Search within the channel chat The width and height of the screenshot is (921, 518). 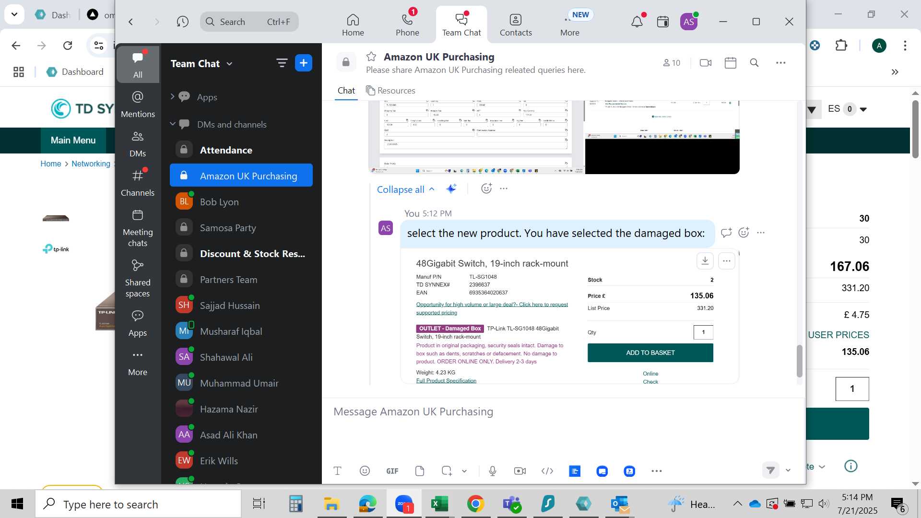[754, 63]
